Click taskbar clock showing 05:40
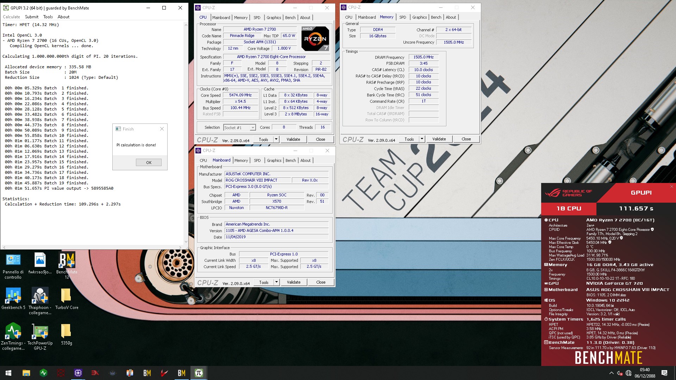Viewport: 676px width, 380px height. (645, 373)
